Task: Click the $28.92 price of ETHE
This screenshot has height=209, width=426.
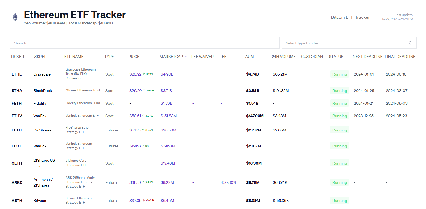Action: pos(136,74)
